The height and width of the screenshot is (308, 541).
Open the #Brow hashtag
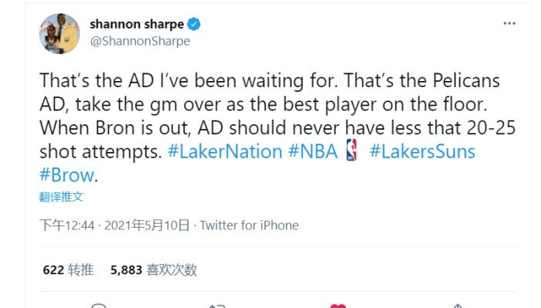(66, 175)
